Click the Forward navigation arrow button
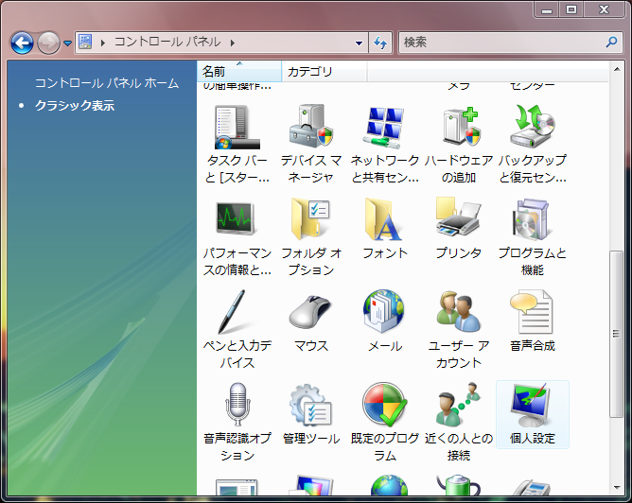 click(49, 43)
